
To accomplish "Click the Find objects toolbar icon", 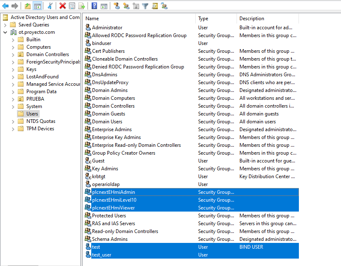I will (x=155, y=6).
